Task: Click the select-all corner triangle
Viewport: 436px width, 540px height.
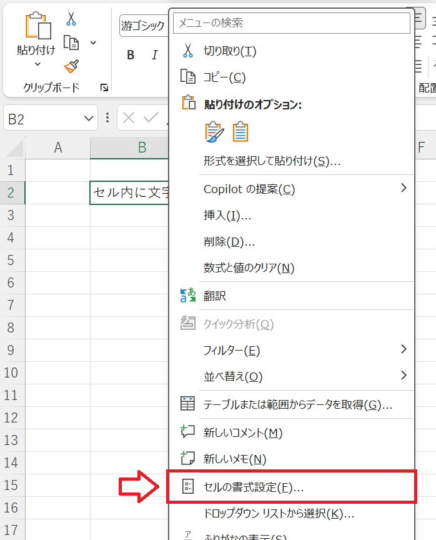Action: tap(14, 148)
